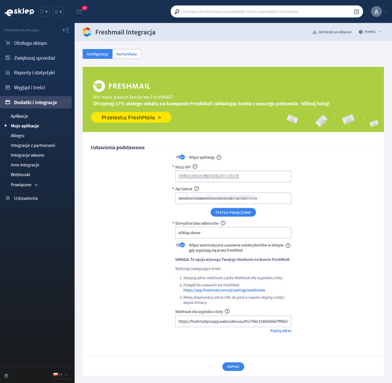Open the hourglass tasks counter icon
This screenshot has height=383, width=392.
(x=58, y=12)
